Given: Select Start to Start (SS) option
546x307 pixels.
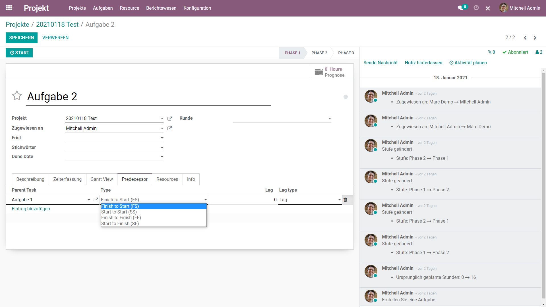Looking at the screenshot, I should (x=119, y=212).
